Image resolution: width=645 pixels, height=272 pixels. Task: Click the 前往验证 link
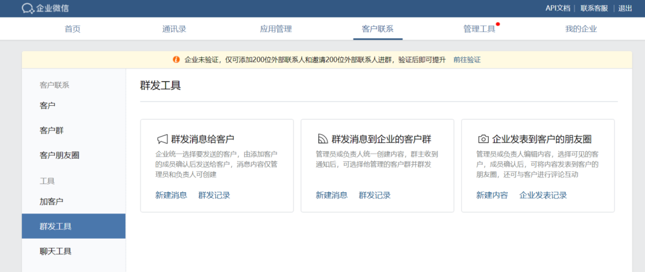click(x=467, y=60)
